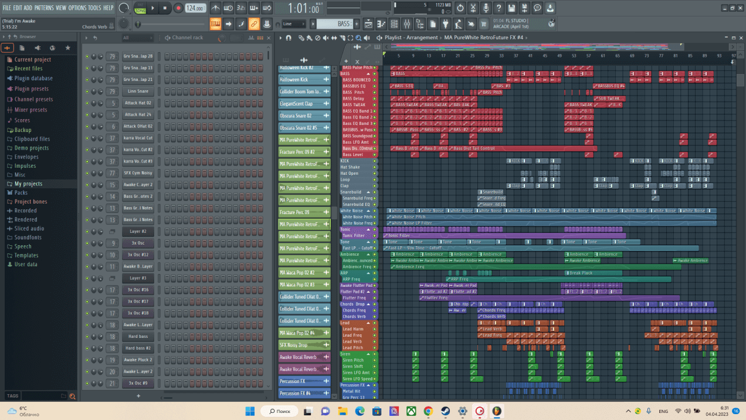Click the plugin picker plug icon

point(446,24)
